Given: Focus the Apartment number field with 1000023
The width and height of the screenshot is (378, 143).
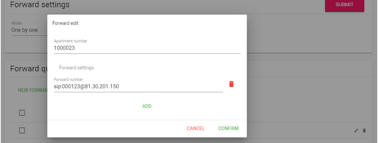Looking at the screenshot, I should [x=147, y=48].
